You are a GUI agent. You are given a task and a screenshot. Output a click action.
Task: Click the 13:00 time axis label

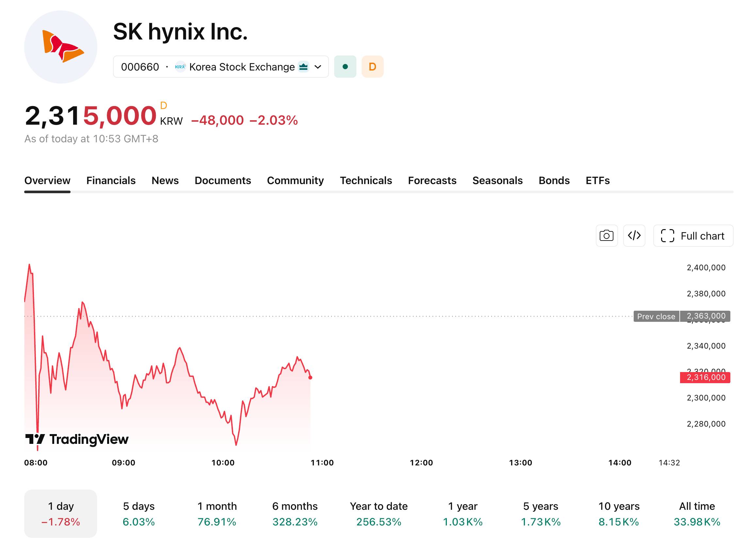pos(521,463)
